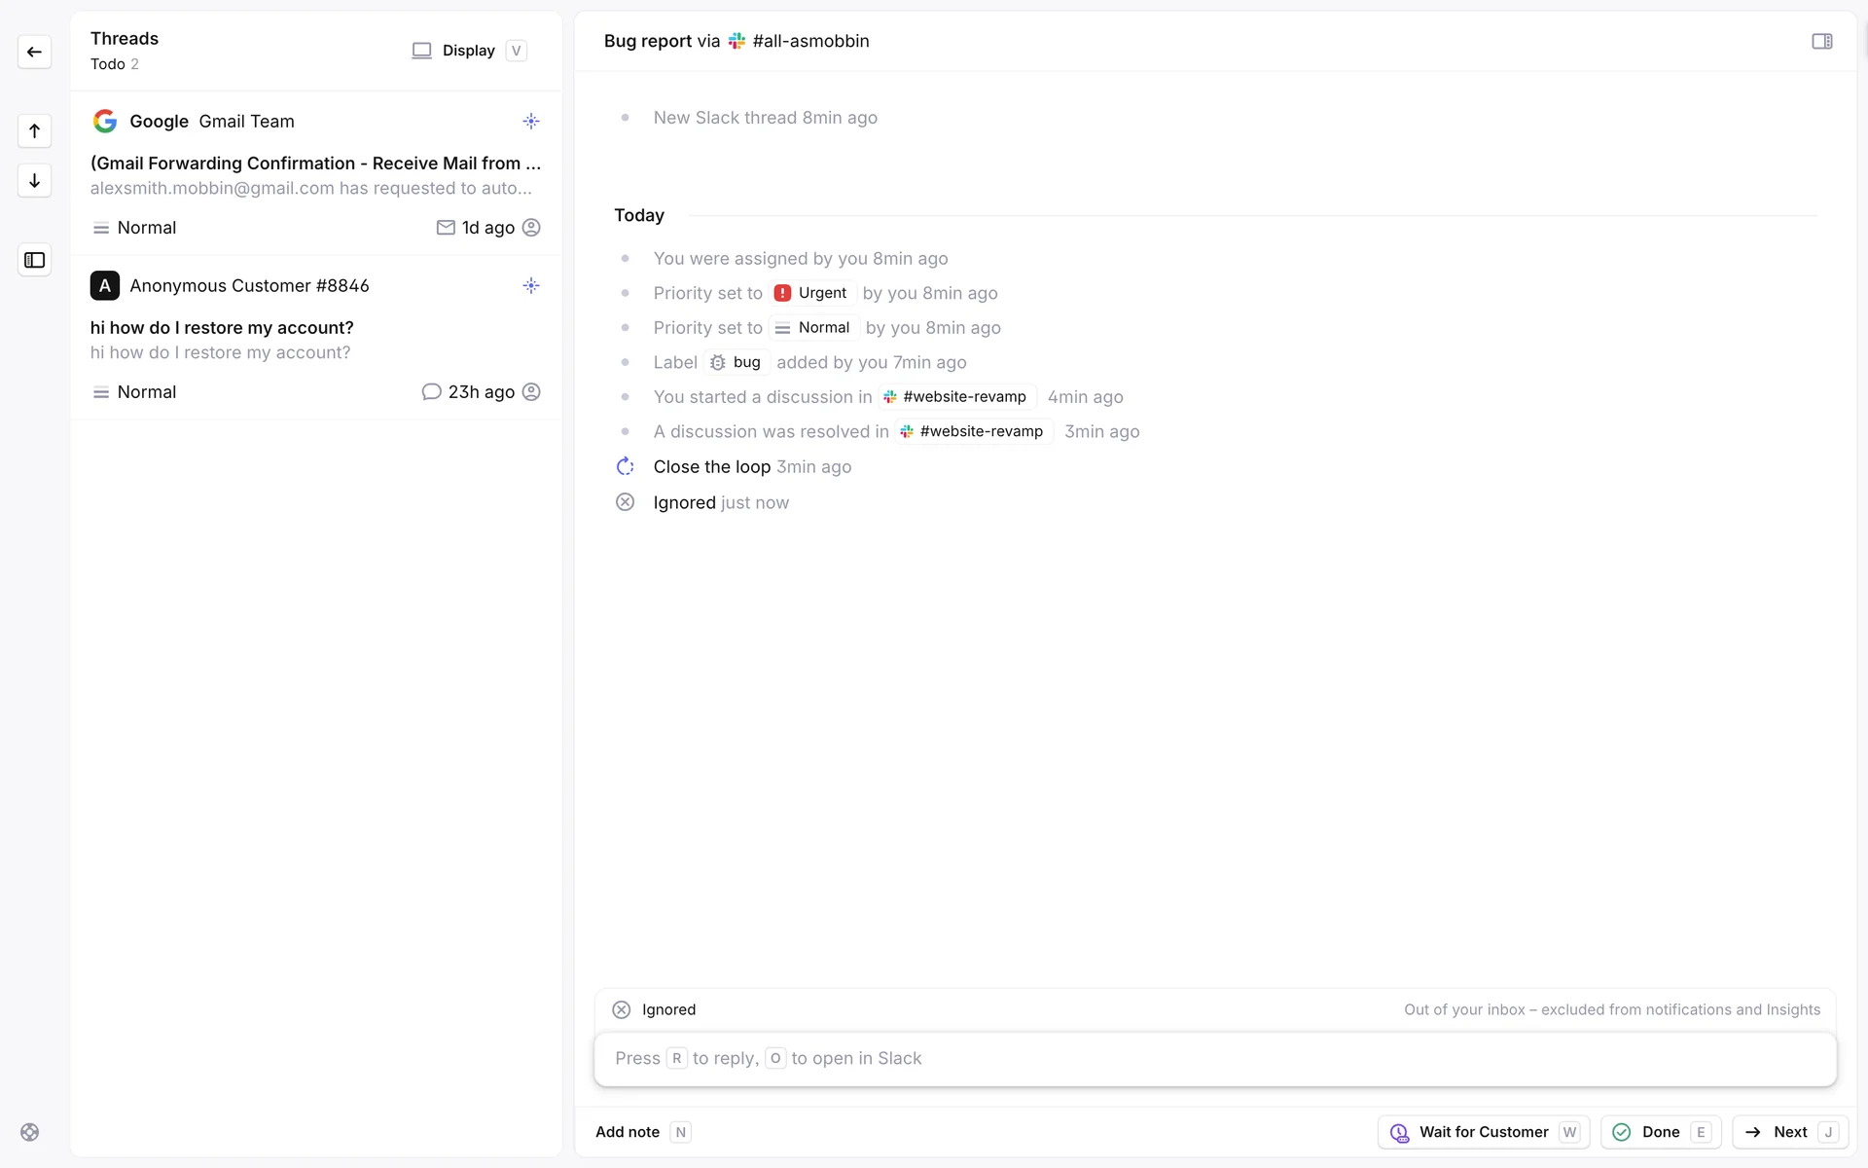
Task: Toggle the right details panel icon
Action: [1821, 41]
